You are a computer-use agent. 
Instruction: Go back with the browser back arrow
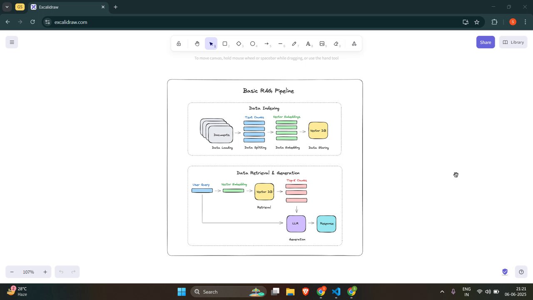click(x=7, y=22)
